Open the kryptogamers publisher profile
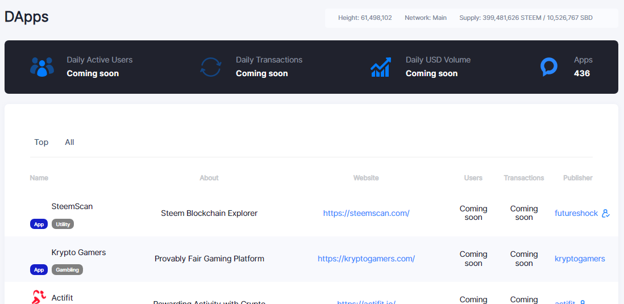624x304 pixels. click(580, 259)
